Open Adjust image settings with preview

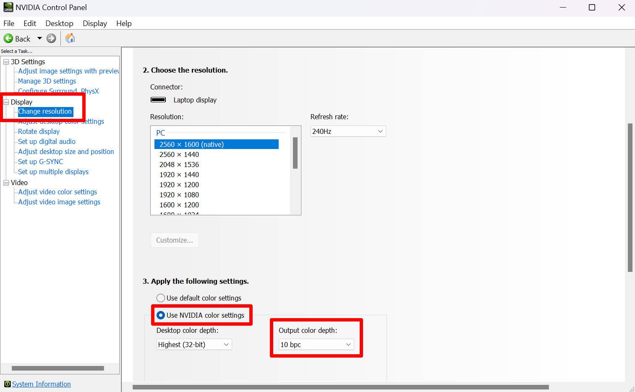click(68, 71)
